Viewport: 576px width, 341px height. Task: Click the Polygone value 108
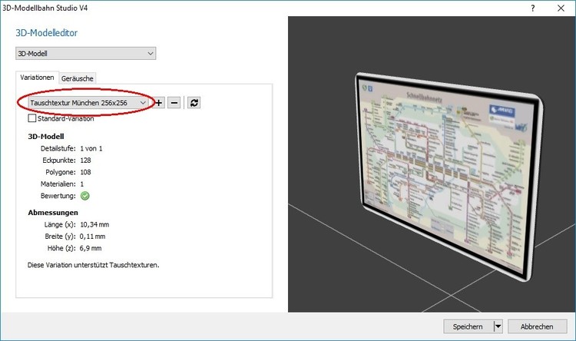(x=85, y=172)
